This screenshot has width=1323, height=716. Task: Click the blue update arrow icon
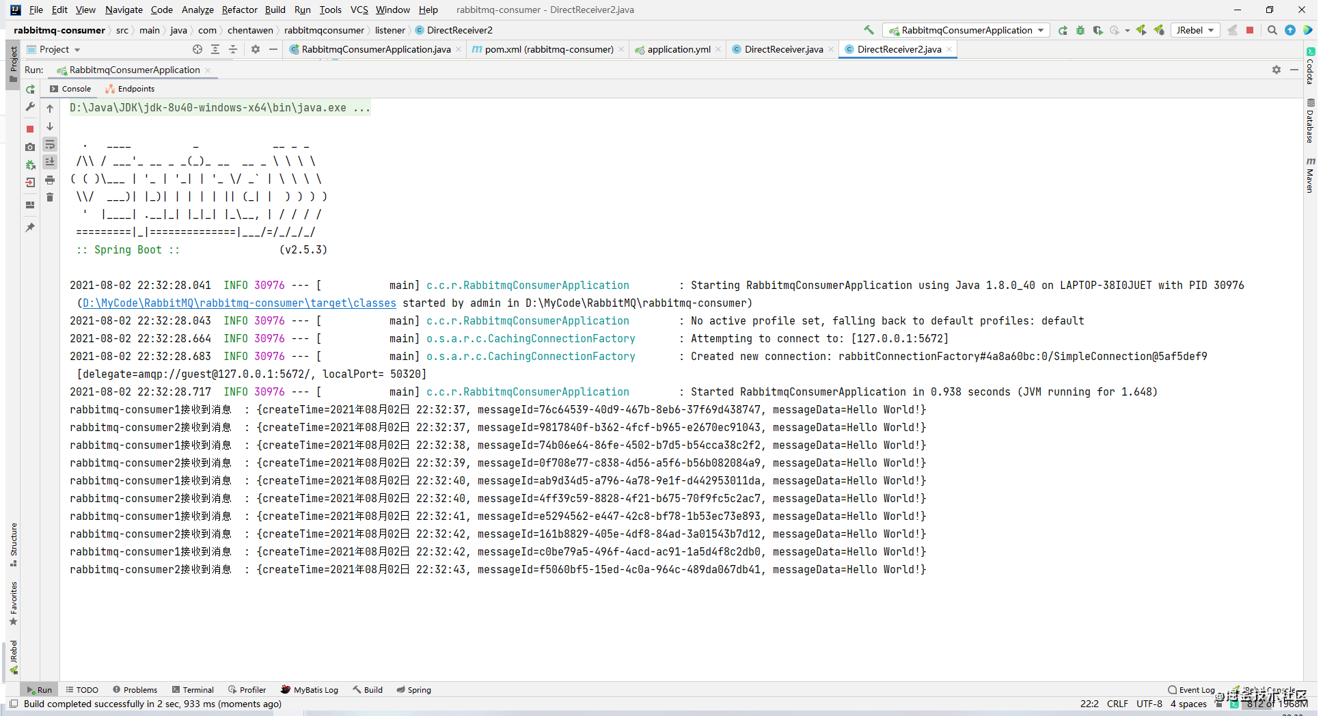(x=1290, y=30)
